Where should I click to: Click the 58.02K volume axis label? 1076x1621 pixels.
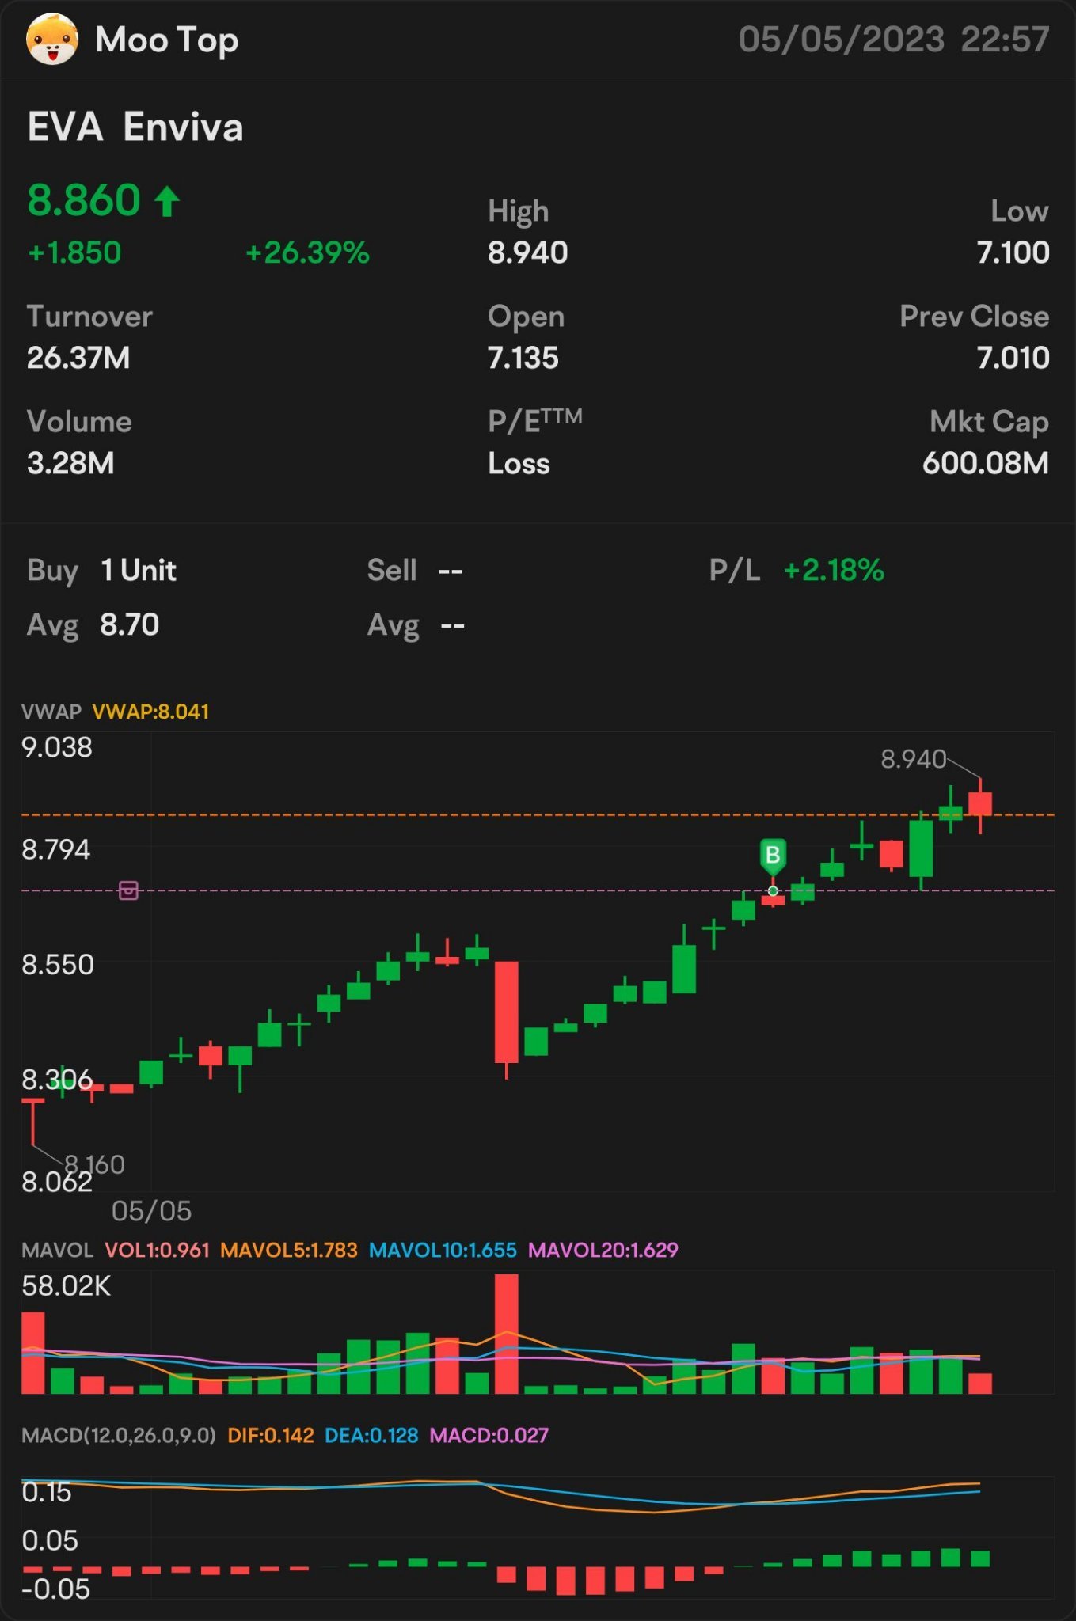67,1285
